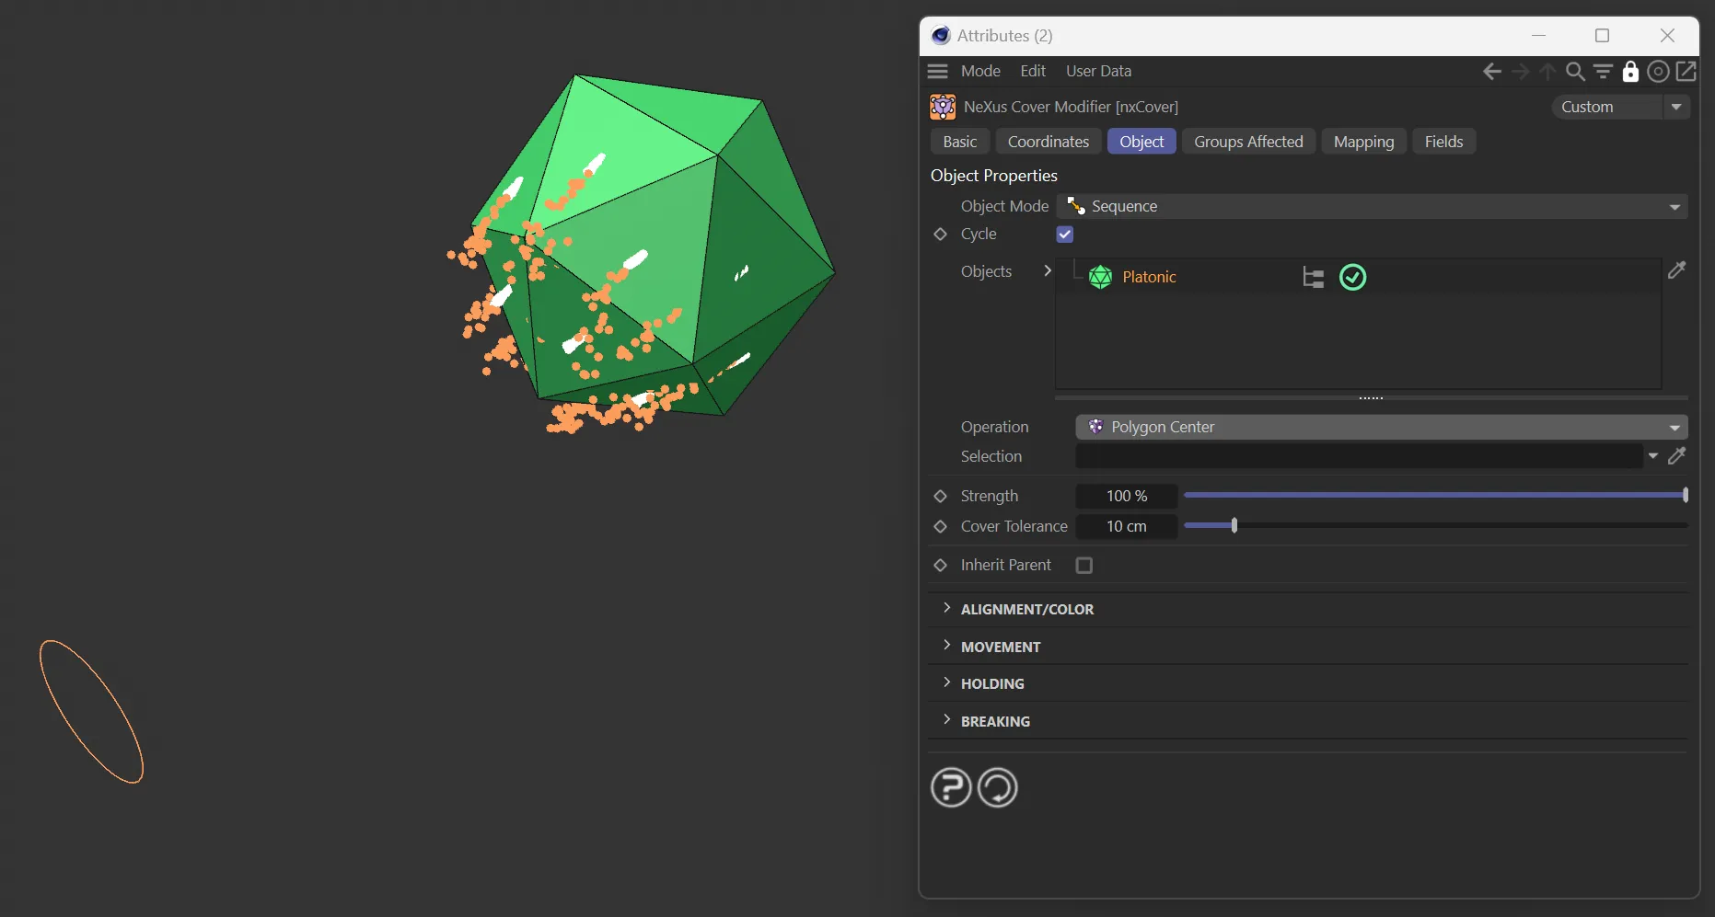Click the reset circular arrow icon
This screenshot has width=1715, height=917.
pyautogui.click(x=997, y=787)
